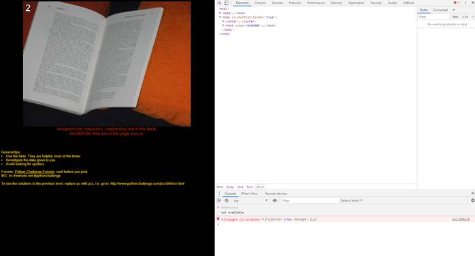The width and height of the screenshot is (475, 256).
Task: Toggle the .cls class editor
Action: [465, 17]
